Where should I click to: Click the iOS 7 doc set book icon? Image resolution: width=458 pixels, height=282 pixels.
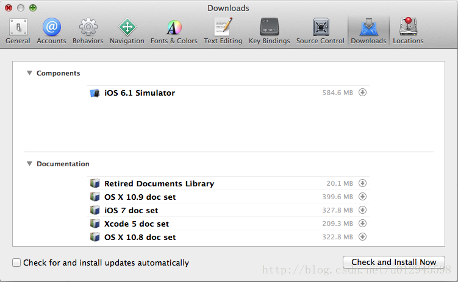pos(95,210)
